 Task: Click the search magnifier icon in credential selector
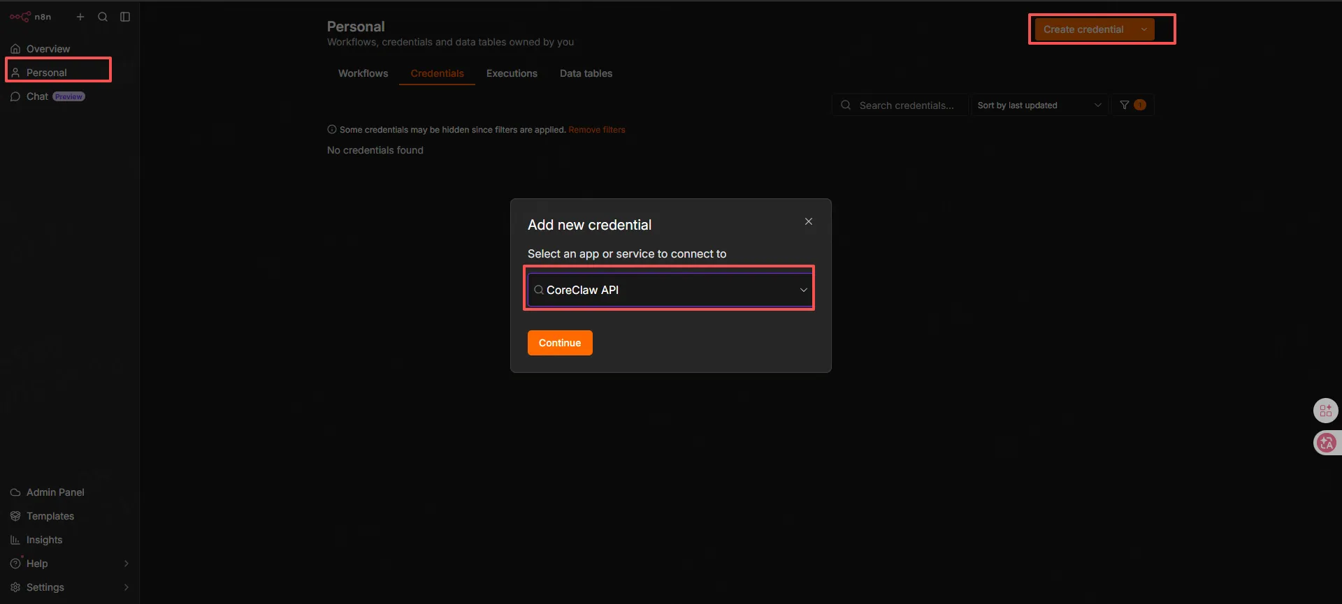[x=539, y=290]
